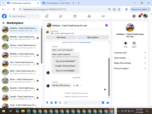Open Adoree 2 bed 2 bath conversation
This screenshot has width=152, height=114.
click(20, 47)
